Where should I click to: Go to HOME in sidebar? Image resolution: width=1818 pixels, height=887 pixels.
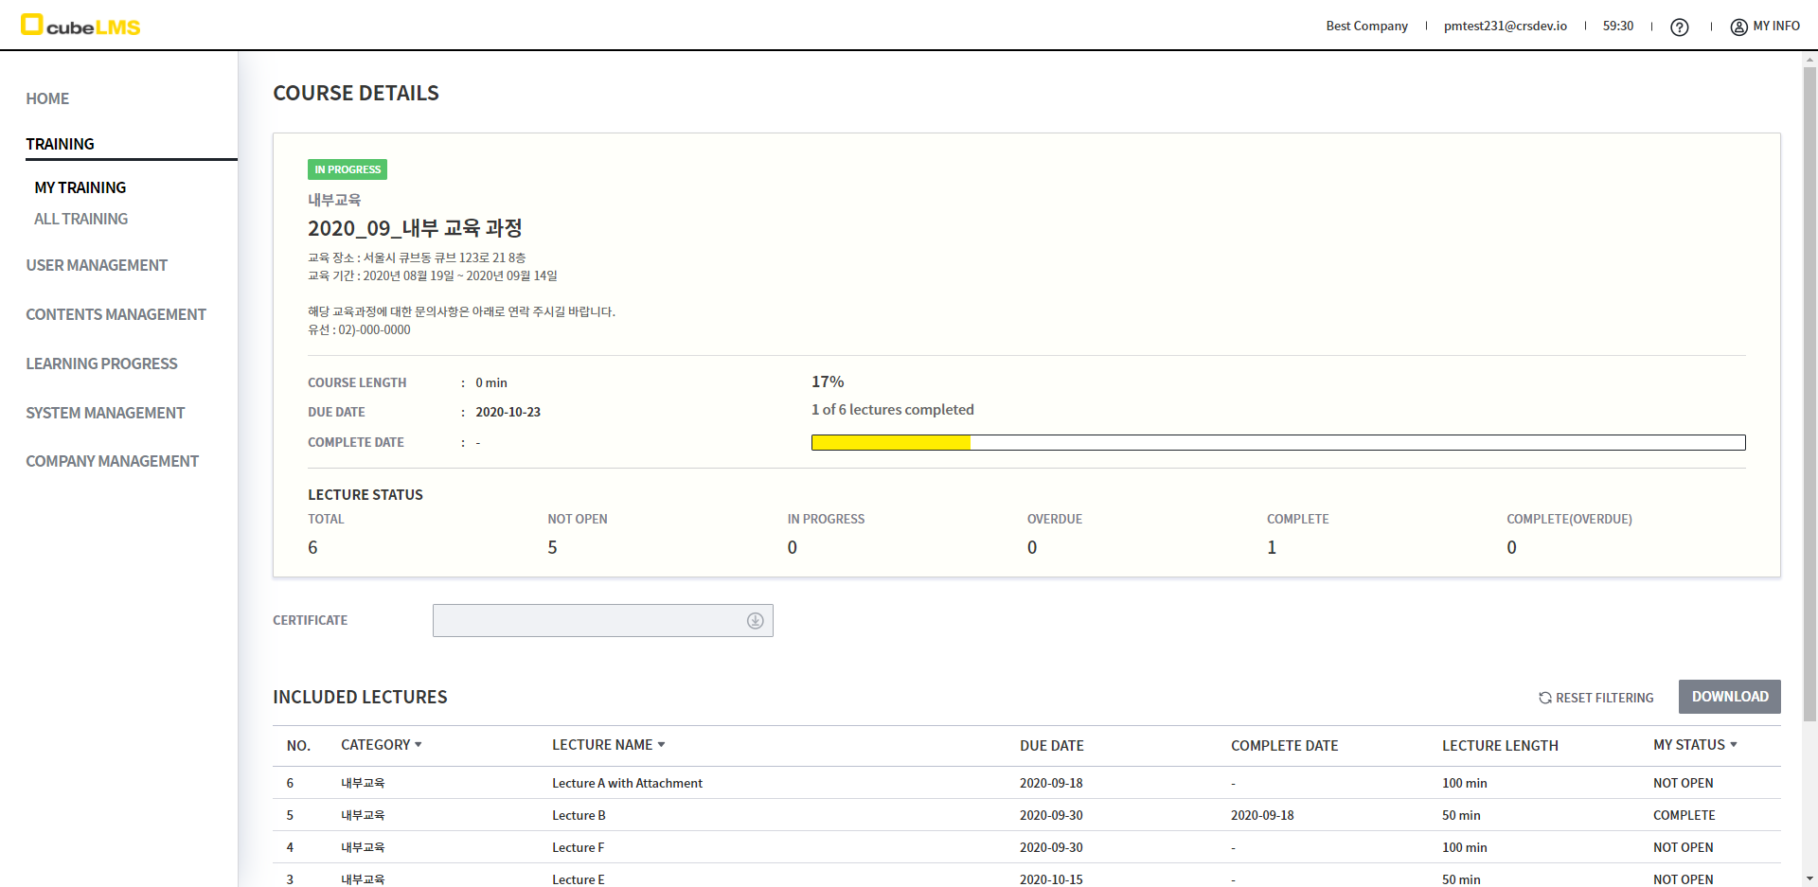point(47,98)
